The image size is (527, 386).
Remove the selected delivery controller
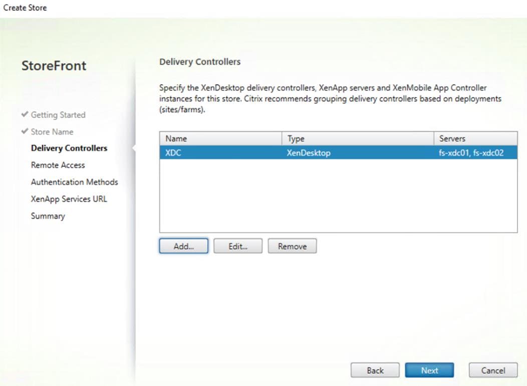point(292,246)
